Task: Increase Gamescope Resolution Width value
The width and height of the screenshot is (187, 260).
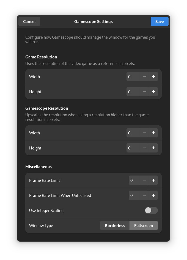Action: (x=153, y=133)
